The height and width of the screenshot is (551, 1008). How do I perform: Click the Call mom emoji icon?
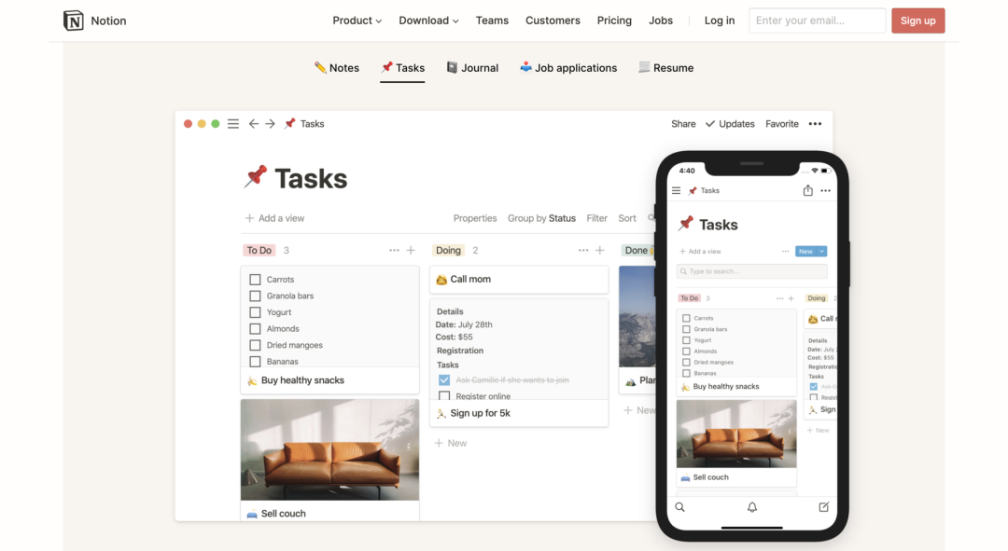[x=441, y=280]
